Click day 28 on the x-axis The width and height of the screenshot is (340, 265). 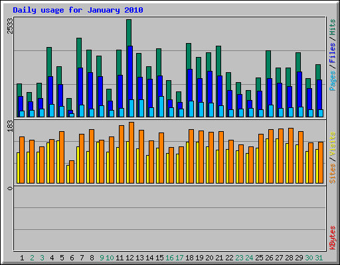point(289,258)
